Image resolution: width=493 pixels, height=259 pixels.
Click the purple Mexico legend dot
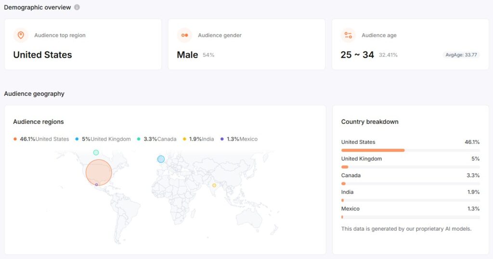(x=222, y=139)
